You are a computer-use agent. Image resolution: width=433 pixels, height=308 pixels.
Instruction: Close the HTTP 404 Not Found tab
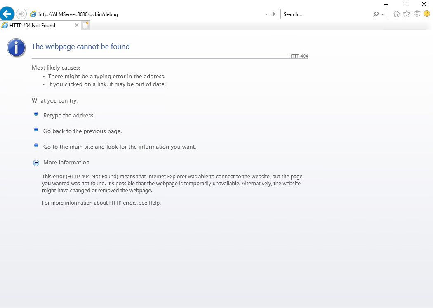tap(76, 25)
